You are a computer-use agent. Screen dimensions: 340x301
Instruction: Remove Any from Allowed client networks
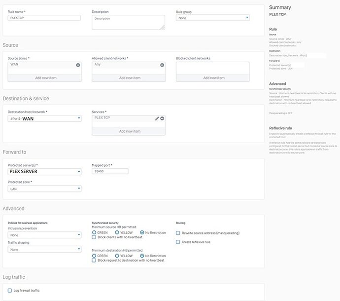(x=162, y=65)
